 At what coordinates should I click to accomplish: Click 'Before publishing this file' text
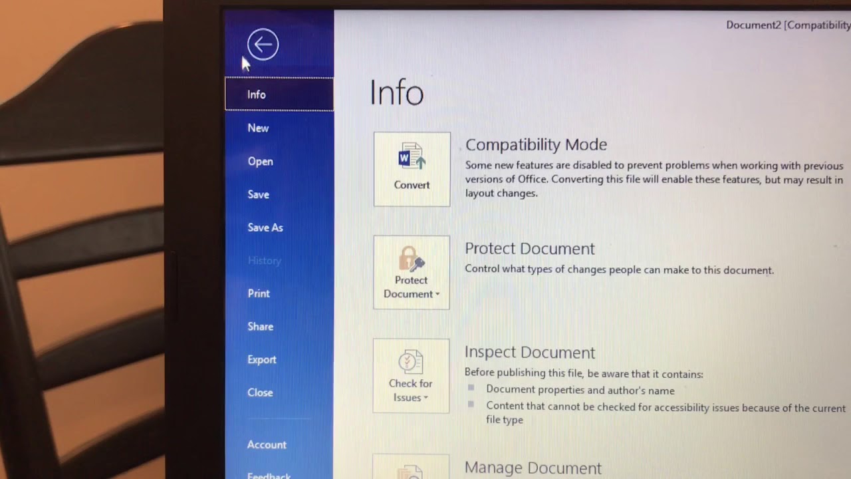[583, 374]
